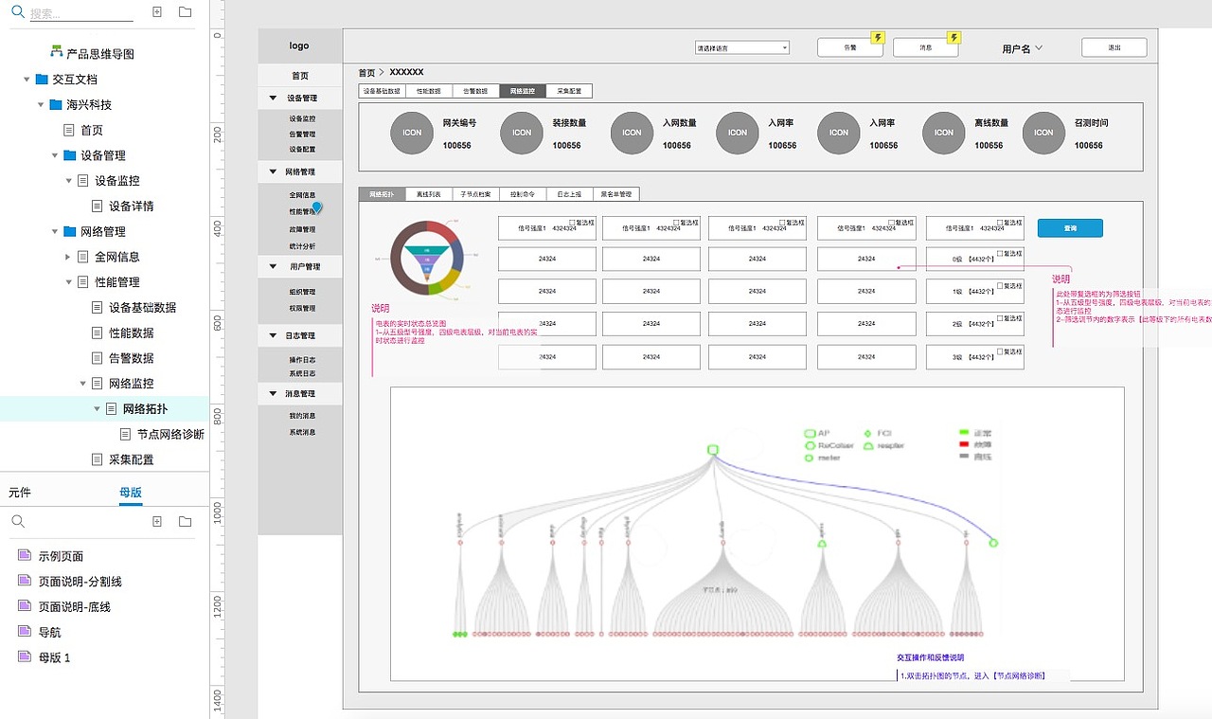Image resolution: width=1212 pixels, height=719 pixels.
Task: Click the red 故障 legend swatch
Action: coord(964,444)
